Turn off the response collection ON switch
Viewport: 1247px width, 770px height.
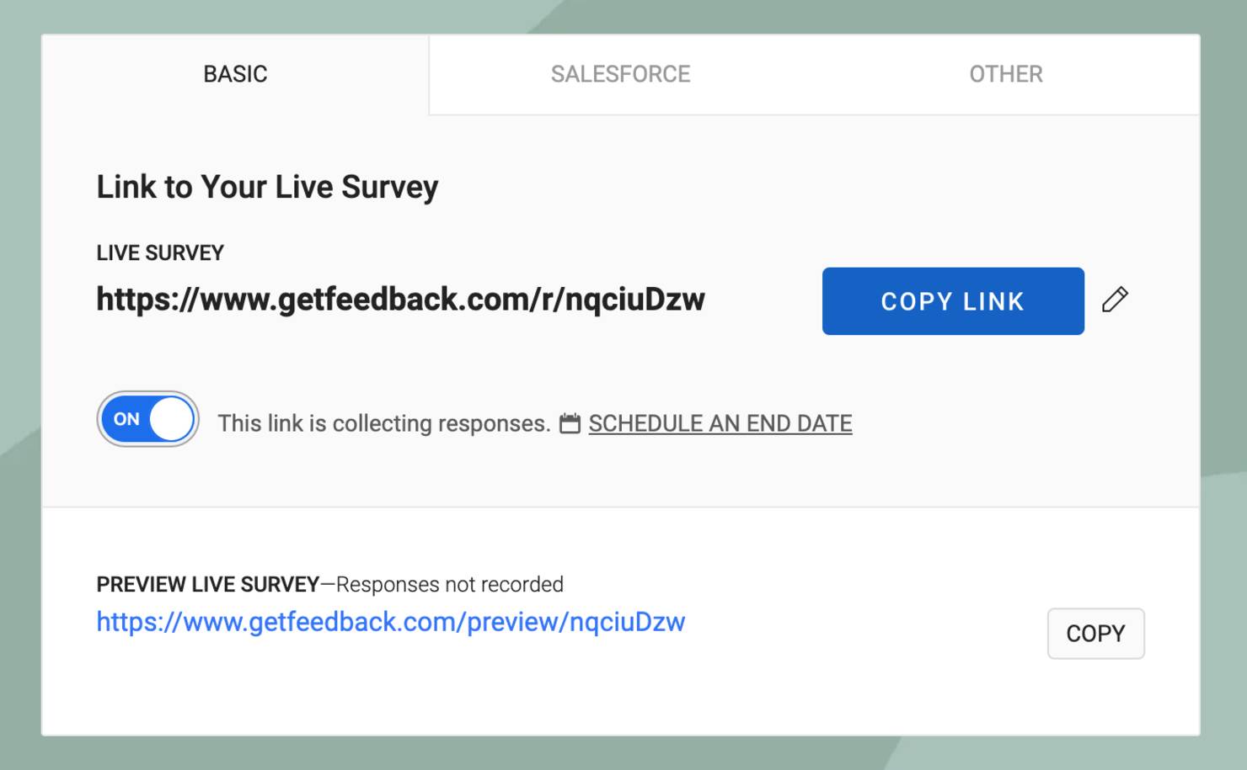(x=147, y=419)
